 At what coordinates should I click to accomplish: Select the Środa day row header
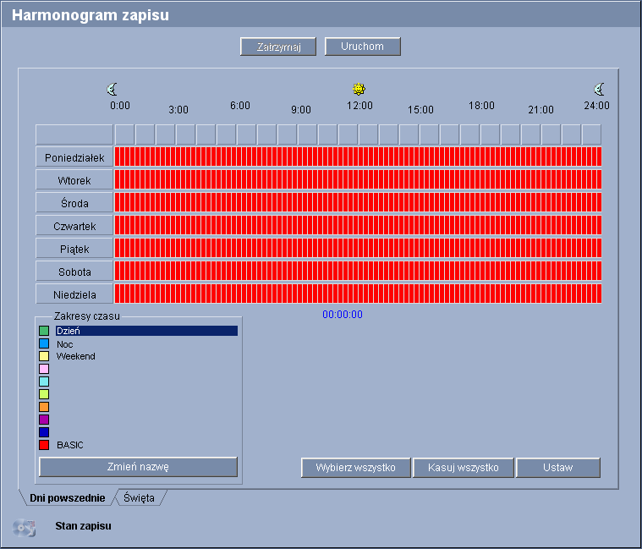click(x=74, y=203)
